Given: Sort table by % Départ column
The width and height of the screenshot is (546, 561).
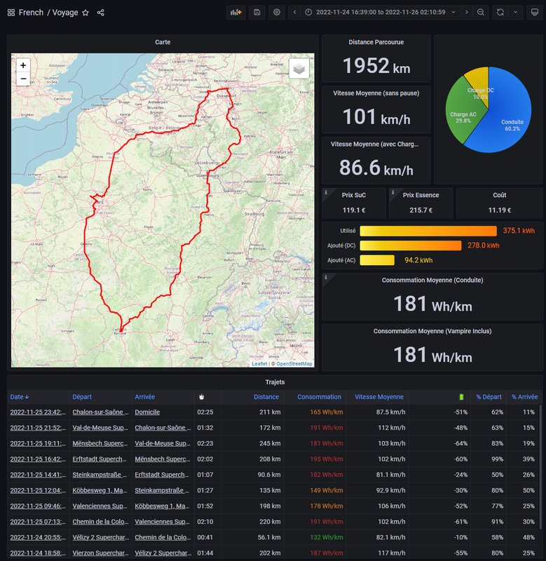Looking at the screenshot, I should (489, 397).
